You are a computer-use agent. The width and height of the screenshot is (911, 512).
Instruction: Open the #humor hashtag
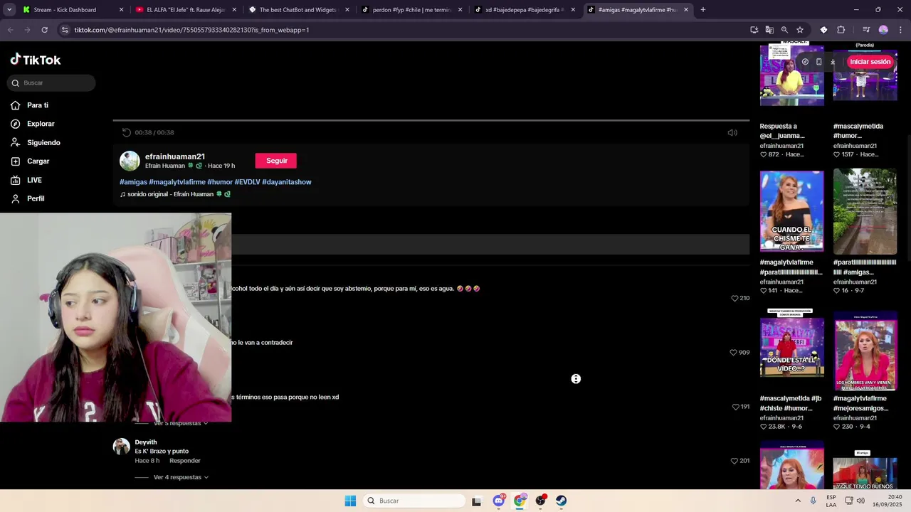tap(220, 182)
